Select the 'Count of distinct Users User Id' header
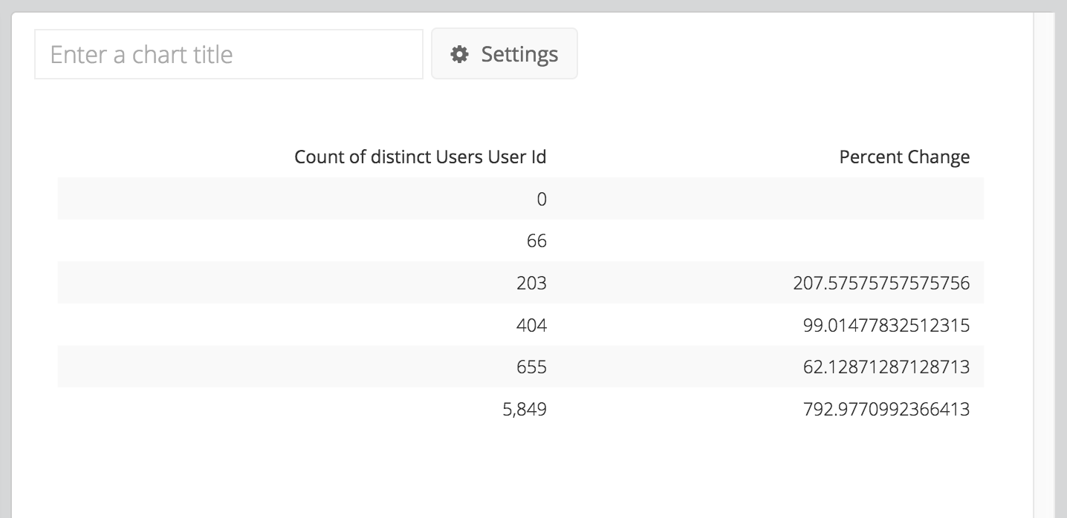Image resolution: width=1067 pixels, height=518 pixels. coord(421,157)
